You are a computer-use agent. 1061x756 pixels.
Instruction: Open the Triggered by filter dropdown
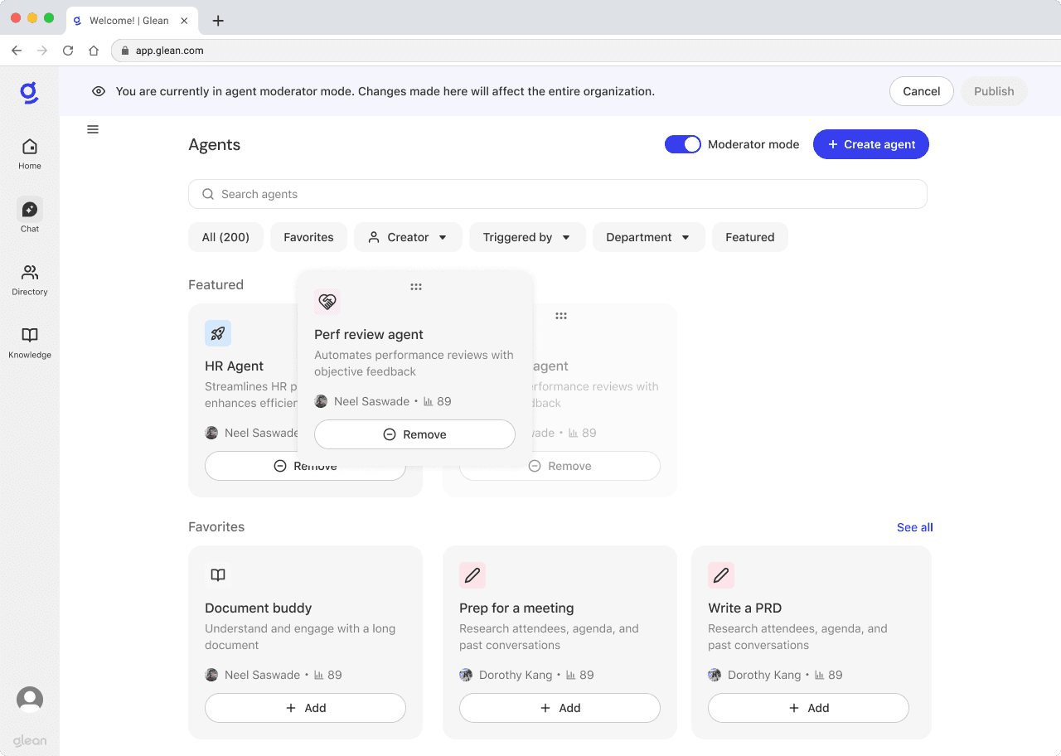coord(527,237)
